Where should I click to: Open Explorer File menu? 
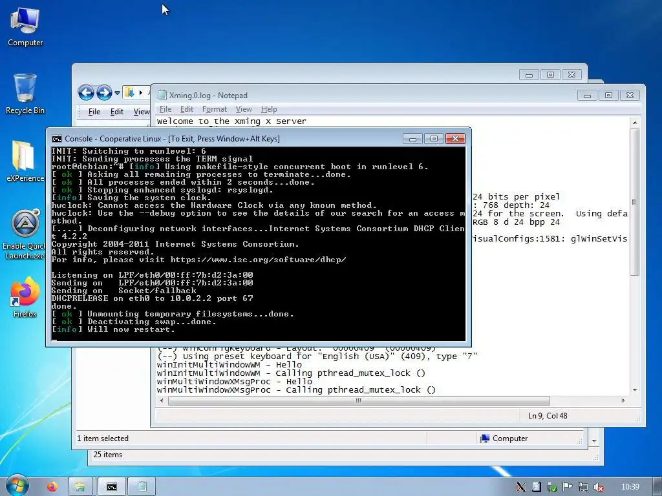point(94,112)
